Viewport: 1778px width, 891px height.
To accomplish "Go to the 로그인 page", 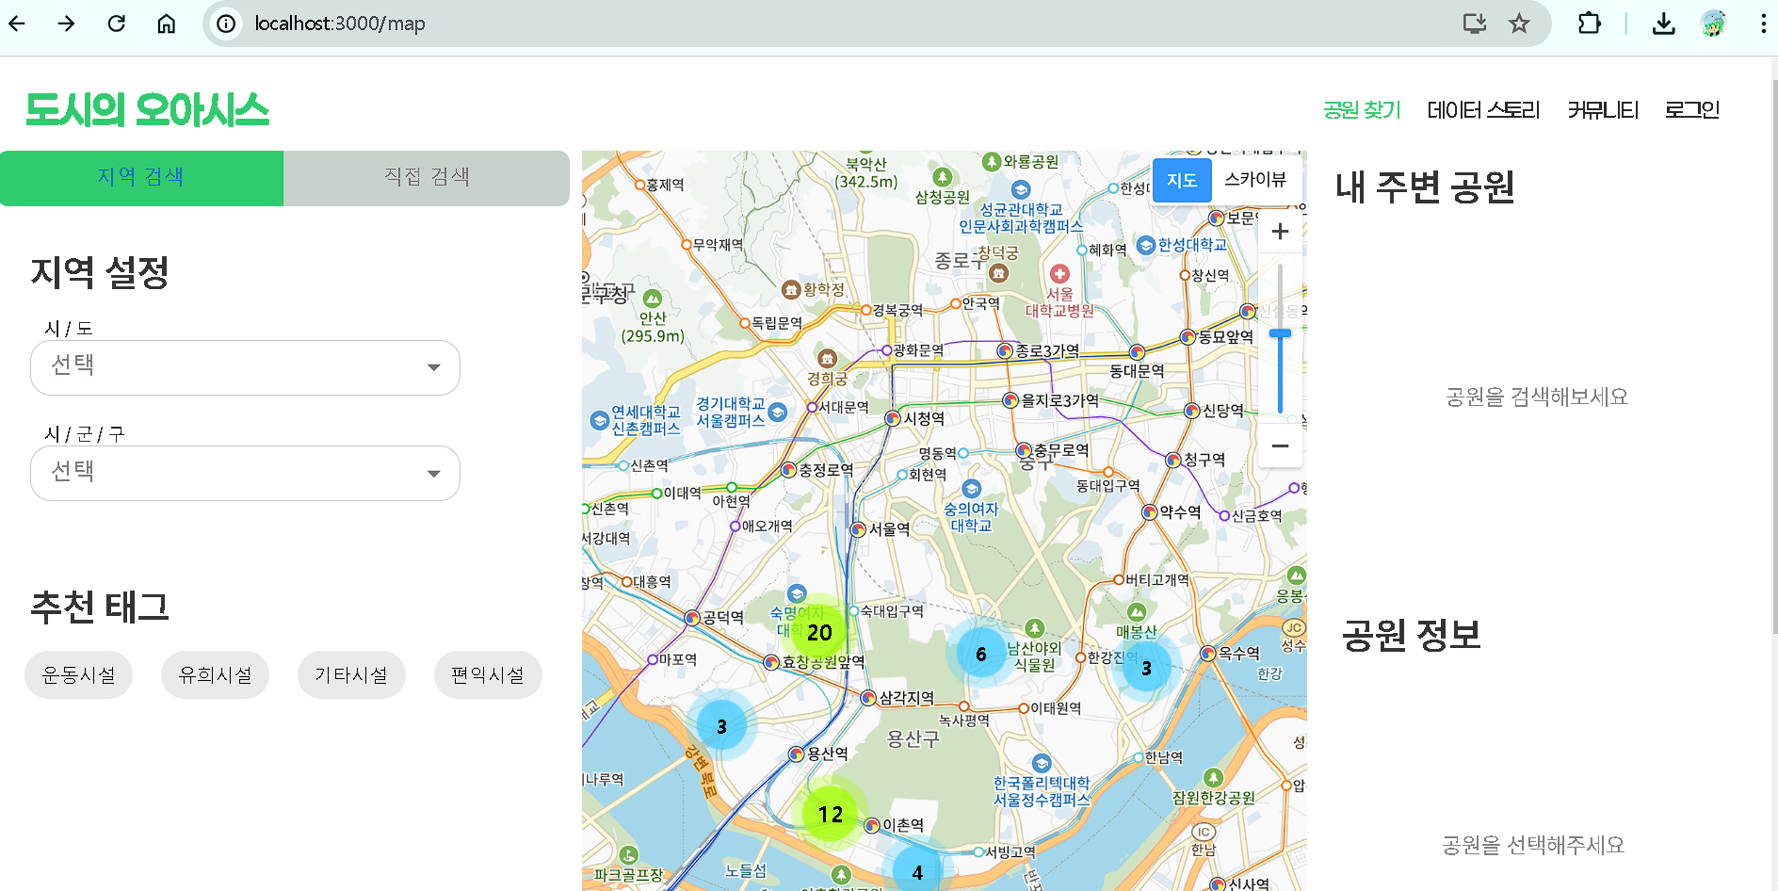I will coord(1691,110).
